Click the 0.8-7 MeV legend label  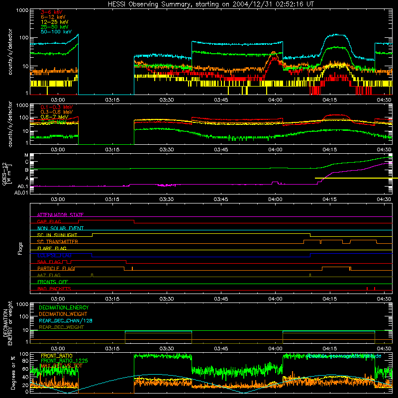point(54,117)
